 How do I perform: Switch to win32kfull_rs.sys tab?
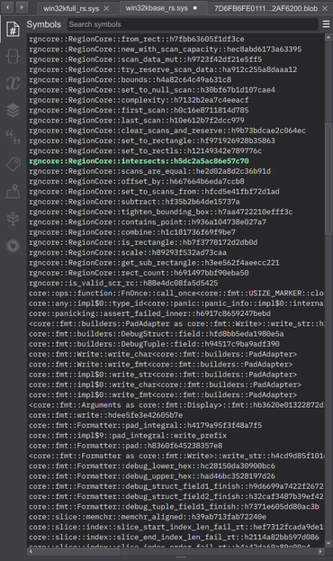(71, 8)
